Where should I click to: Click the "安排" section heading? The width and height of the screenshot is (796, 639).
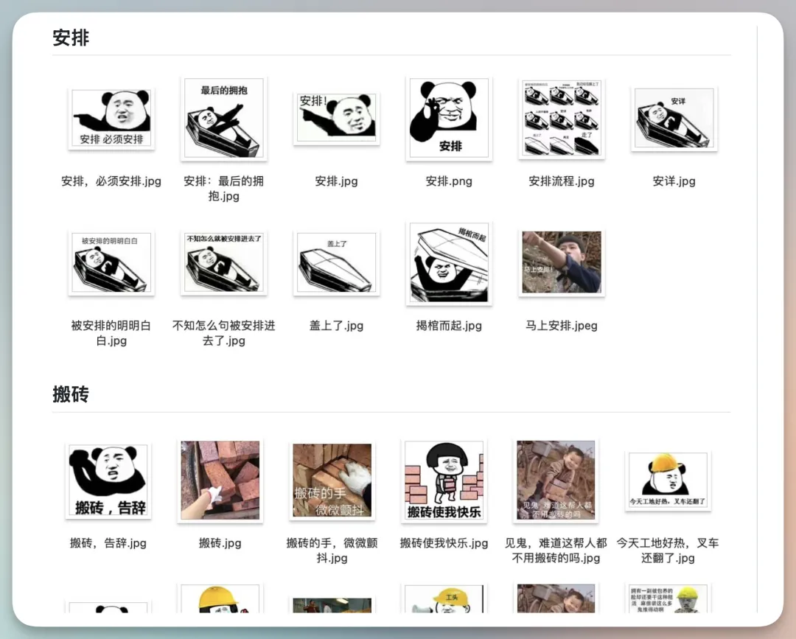tap(71, 38)
